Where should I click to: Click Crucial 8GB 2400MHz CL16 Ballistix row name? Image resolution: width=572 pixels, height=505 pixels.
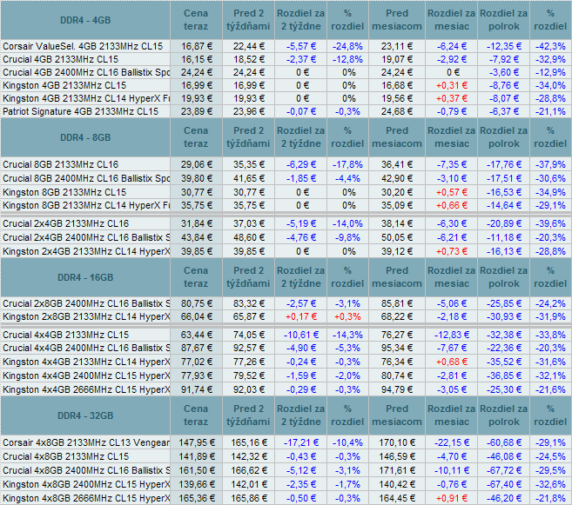(x=86, y=178)
